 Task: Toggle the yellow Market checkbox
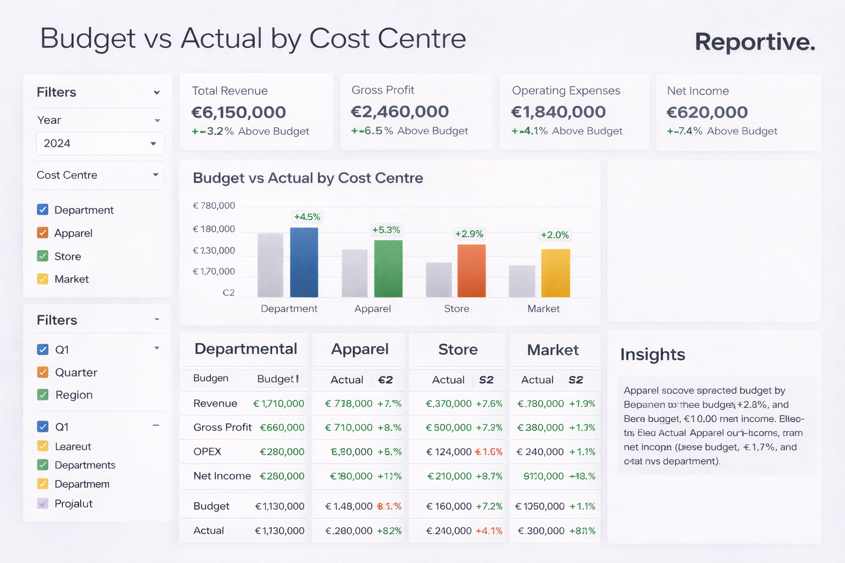pos(43,279)
